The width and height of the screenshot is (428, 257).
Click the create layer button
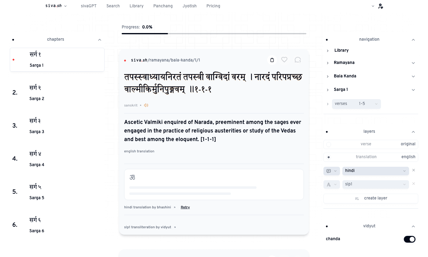point(371,198)
